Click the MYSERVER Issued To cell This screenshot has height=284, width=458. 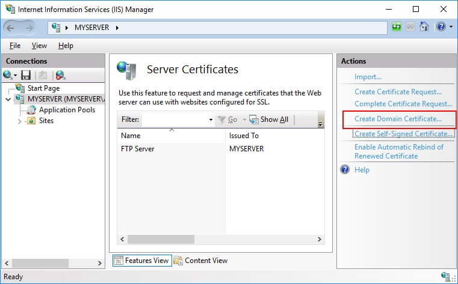point(247,149)
